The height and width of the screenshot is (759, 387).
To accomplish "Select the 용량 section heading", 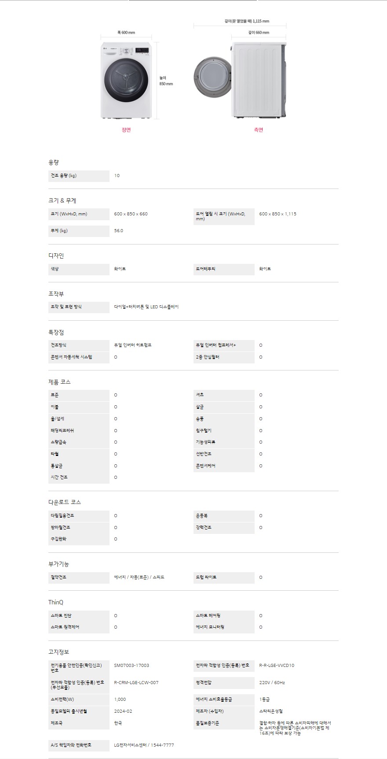I will coord(54,163).
